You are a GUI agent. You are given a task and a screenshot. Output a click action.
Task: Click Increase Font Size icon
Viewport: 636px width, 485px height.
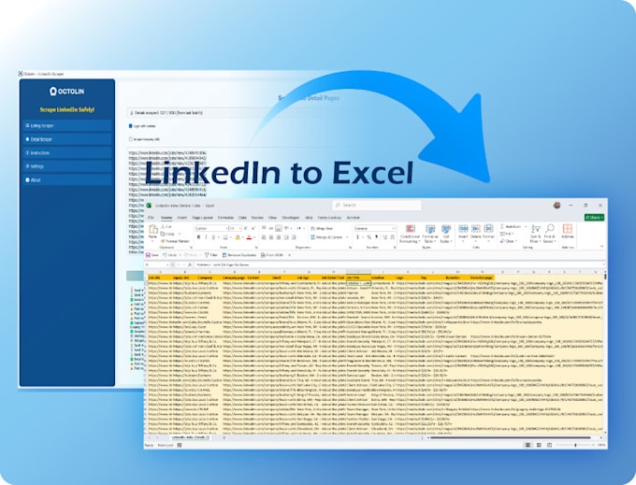[x=246, y=229]
